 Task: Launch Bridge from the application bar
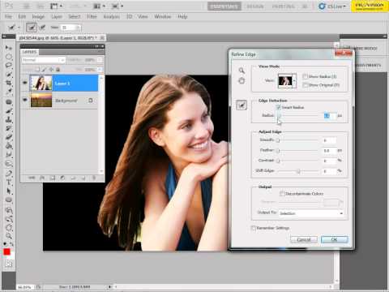[x=26, y=6]
